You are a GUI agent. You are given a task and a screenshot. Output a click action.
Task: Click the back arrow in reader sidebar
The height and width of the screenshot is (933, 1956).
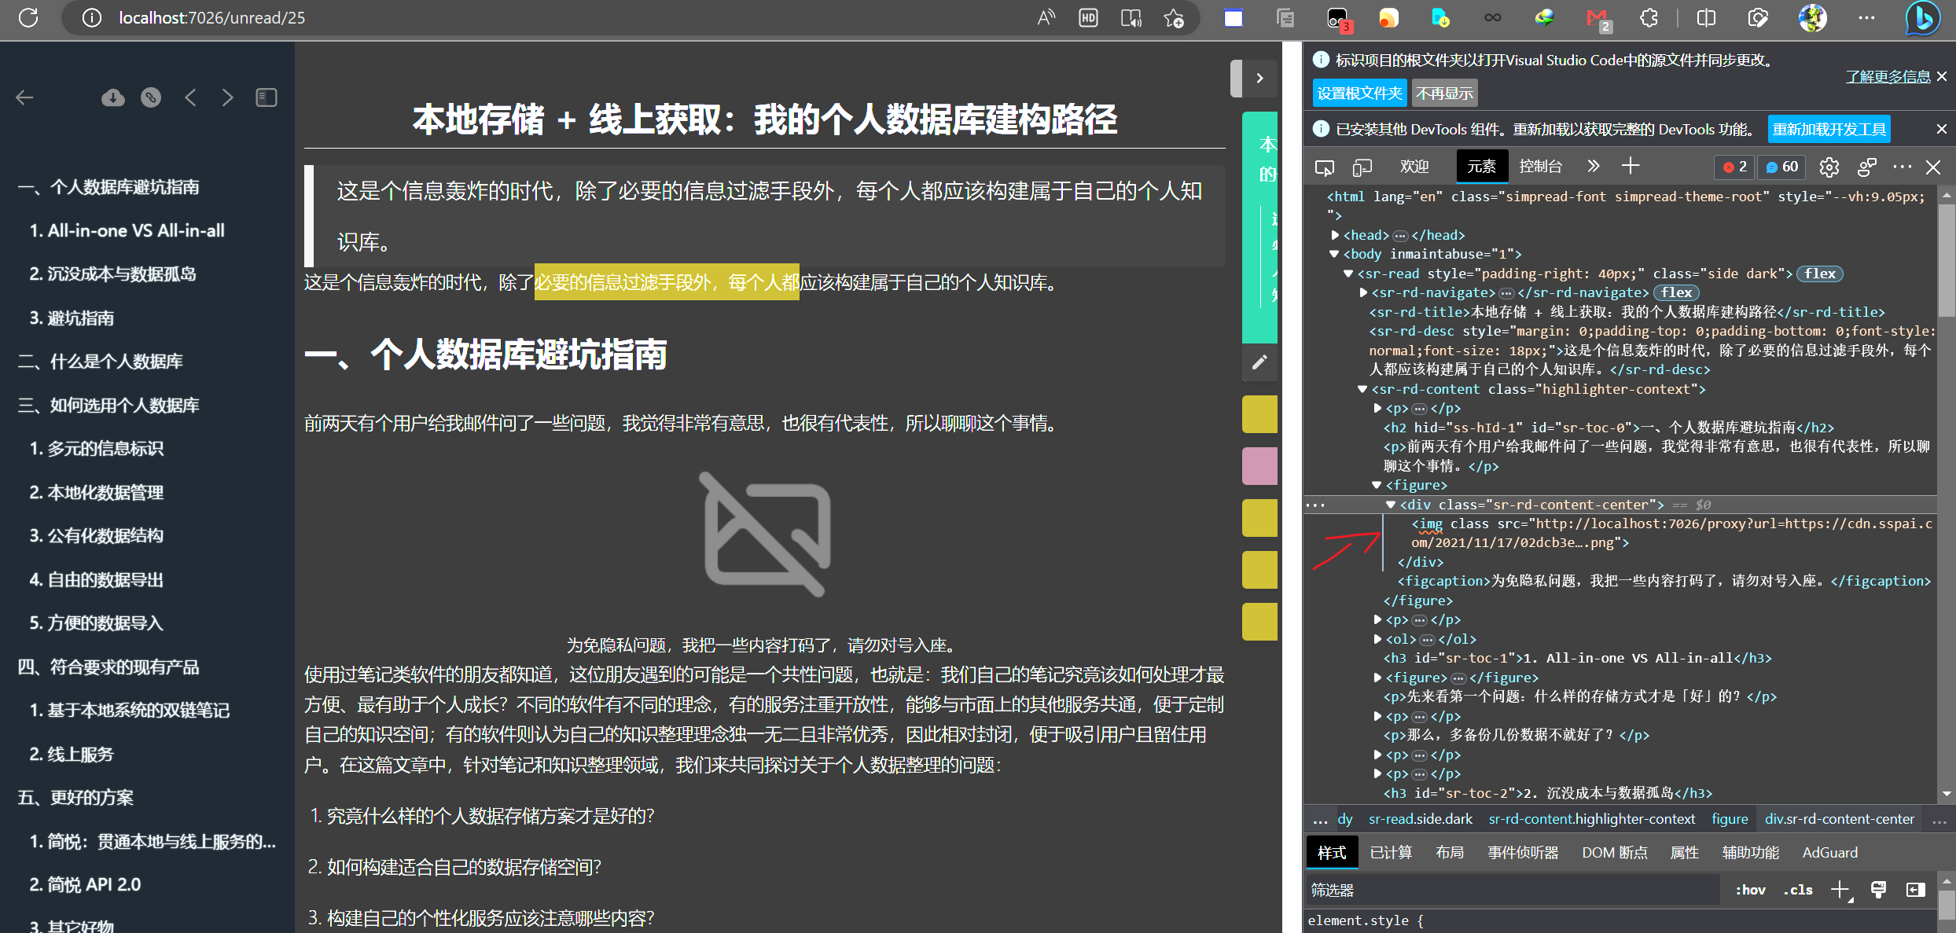(x=25, y=97)
